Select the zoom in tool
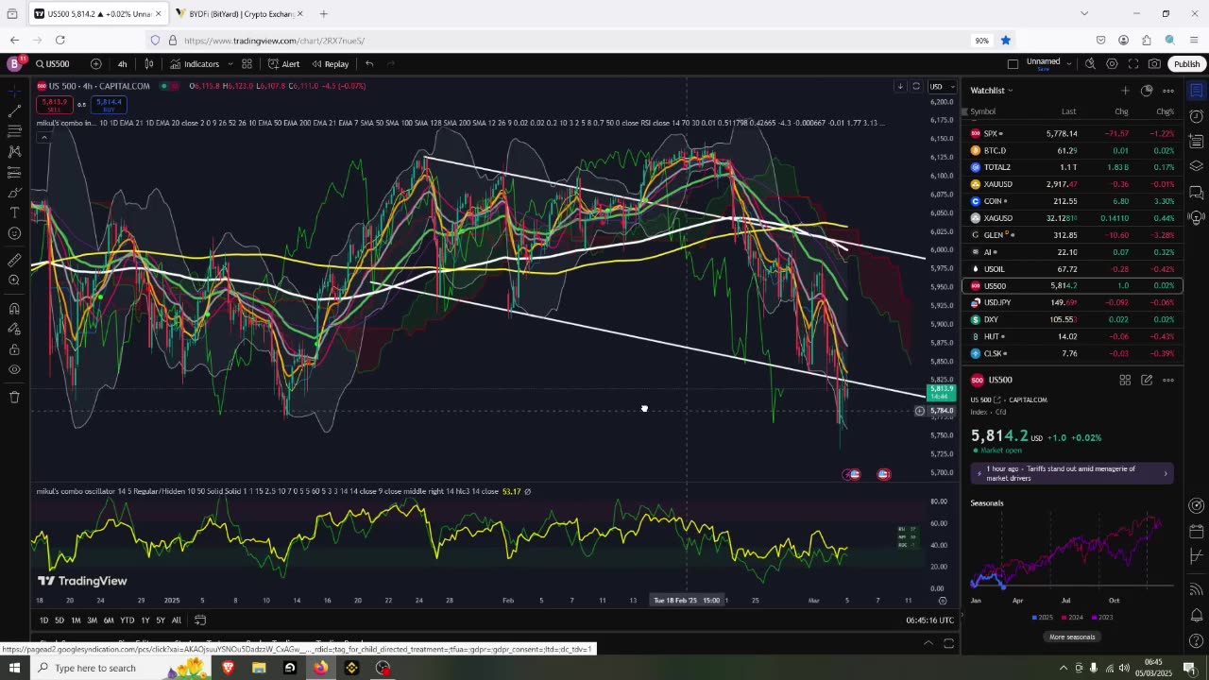 [x=14, y=280]
